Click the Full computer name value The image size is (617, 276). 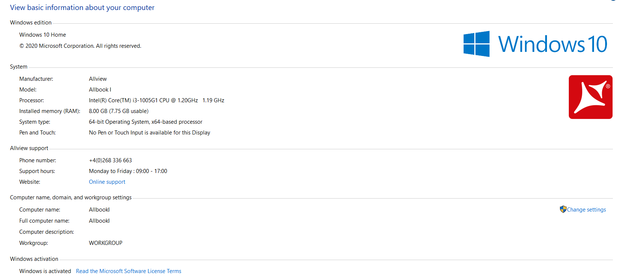click(x=99, y=221)
